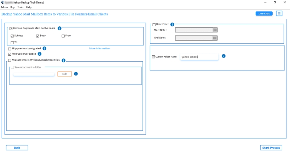The width and height of the screenshot is (290, 154).
Task: Click the Start Process button
Action: (271, 148)
